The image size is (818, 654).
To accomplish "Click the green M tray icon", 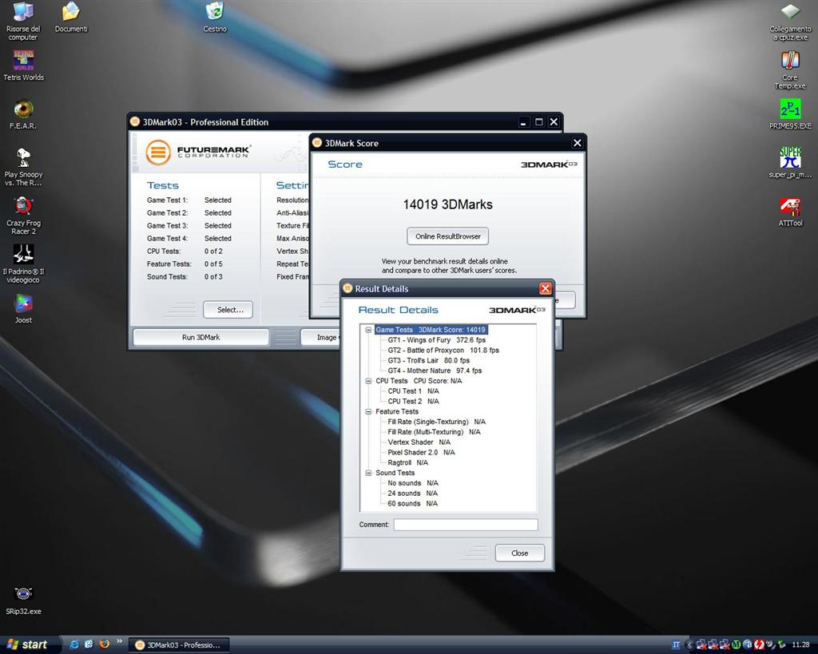I will (x=737, y=645).
